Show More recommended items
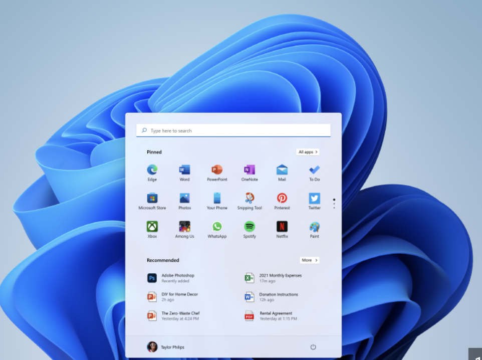Screen dimensions: 482x360 (x=310, y=260)
